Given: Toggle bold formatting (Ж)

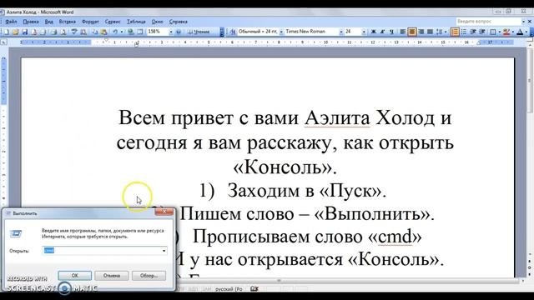Looking at the screenshot, I should (374, 32).
